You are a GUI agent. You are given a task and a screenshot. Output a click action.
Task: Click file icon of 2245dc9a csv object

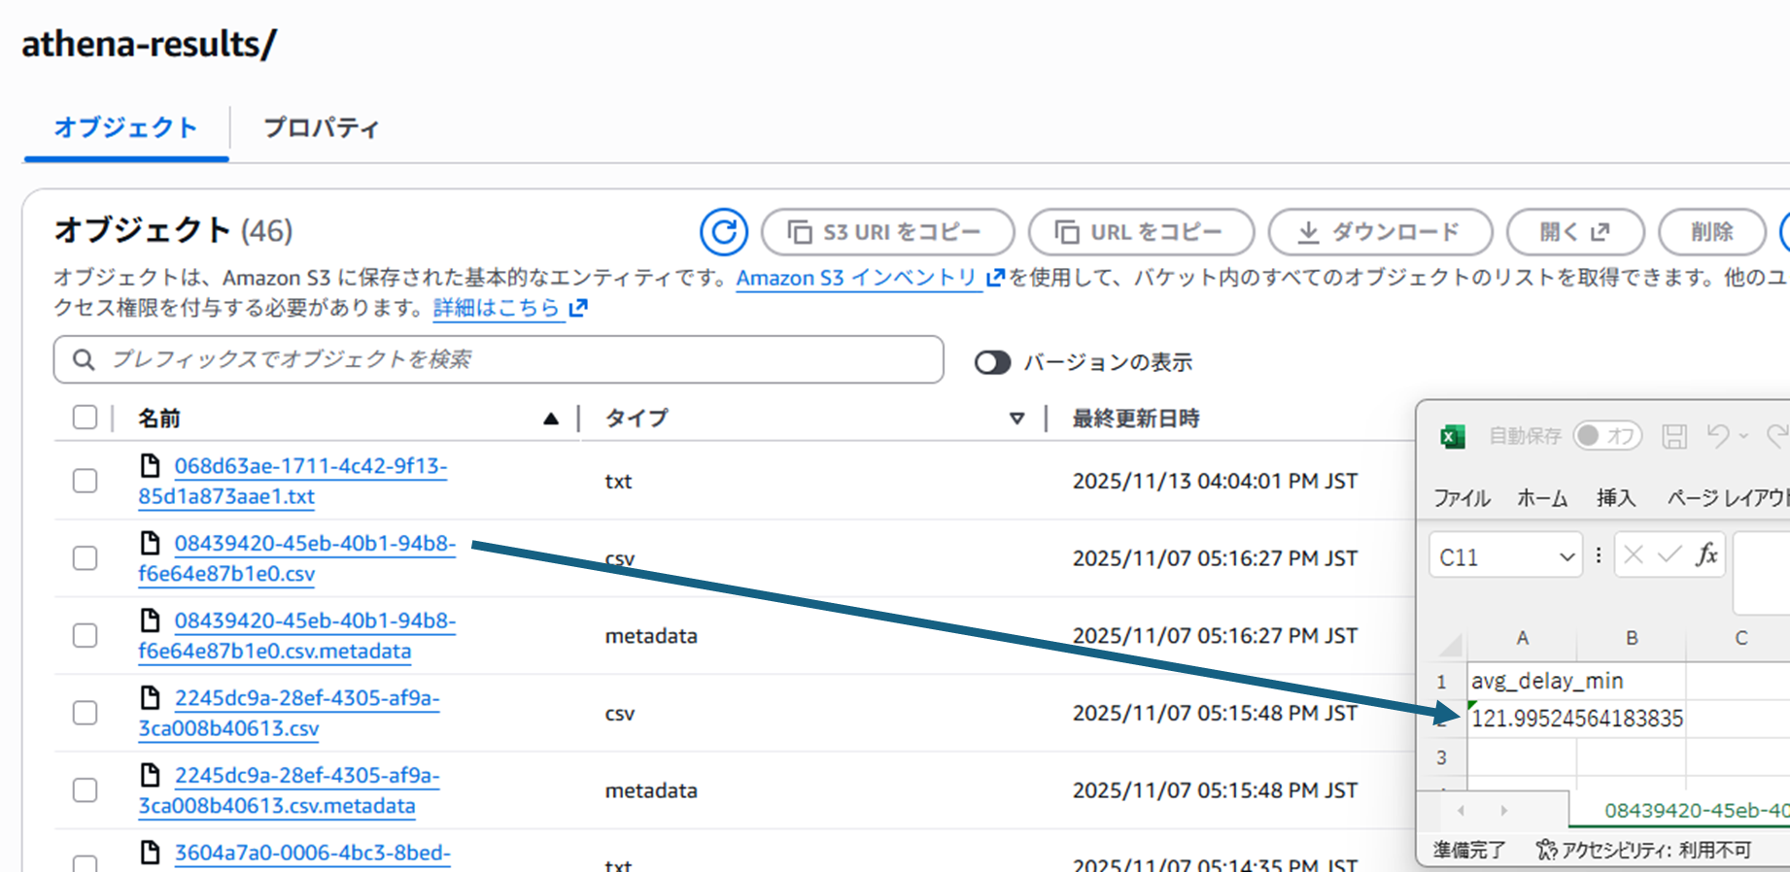coord(150,697)
